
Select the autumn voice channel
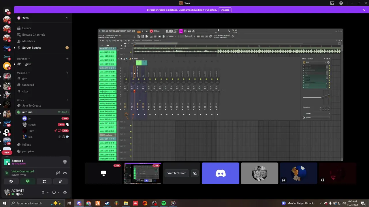(x=43, y=112)
